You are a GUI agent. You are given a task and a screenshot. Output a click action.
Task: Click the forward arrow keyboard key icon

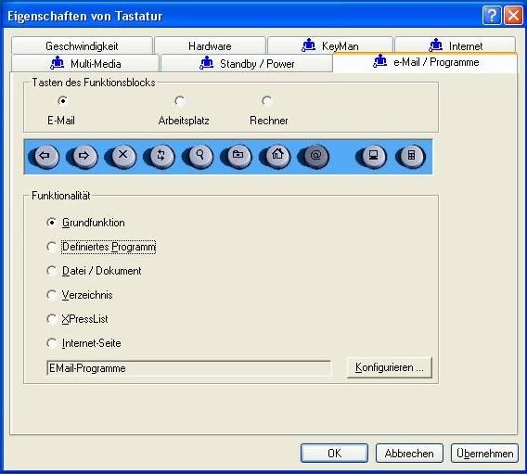pyautogui.click(x=84, y=157)
